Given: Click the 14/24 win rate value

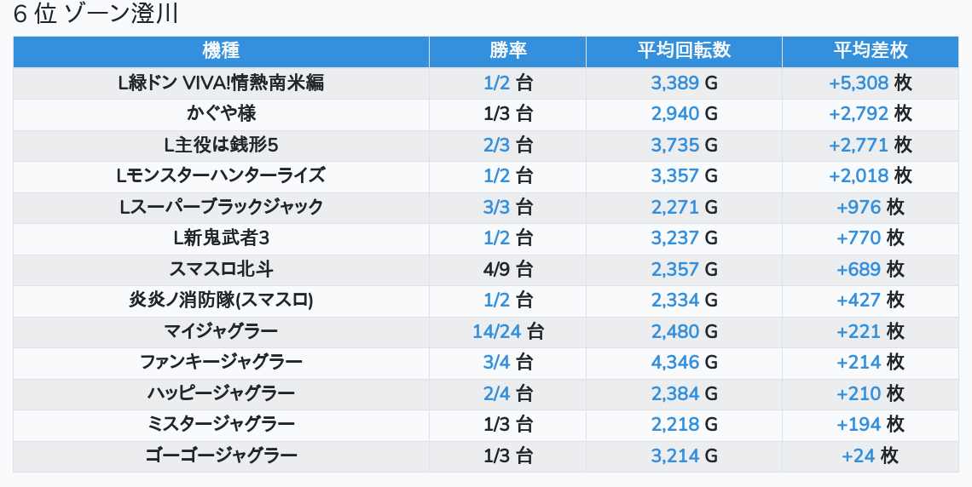Looking at the screenshot, I should [x=497, y=331].
